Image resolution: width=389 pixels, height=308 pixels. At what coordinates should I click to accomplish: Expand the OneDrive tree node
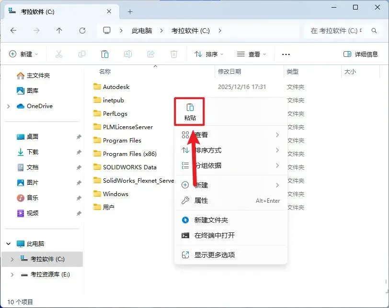(x=9, y=106)
